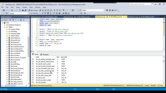
Task: Switch to the SQLQuery6.sql tab
Action: (44, 17)
